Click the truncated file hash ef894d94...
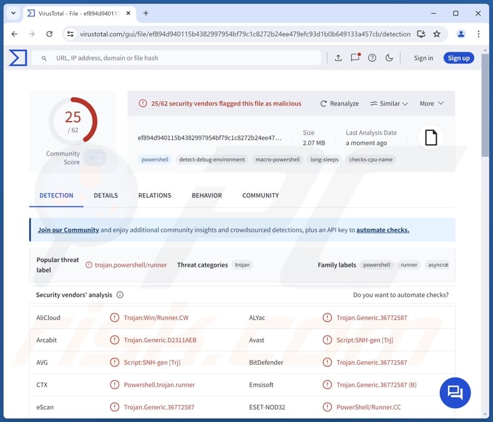Image resolution: width=493 pixels, height=422 pixels. (x=210, y=138)
